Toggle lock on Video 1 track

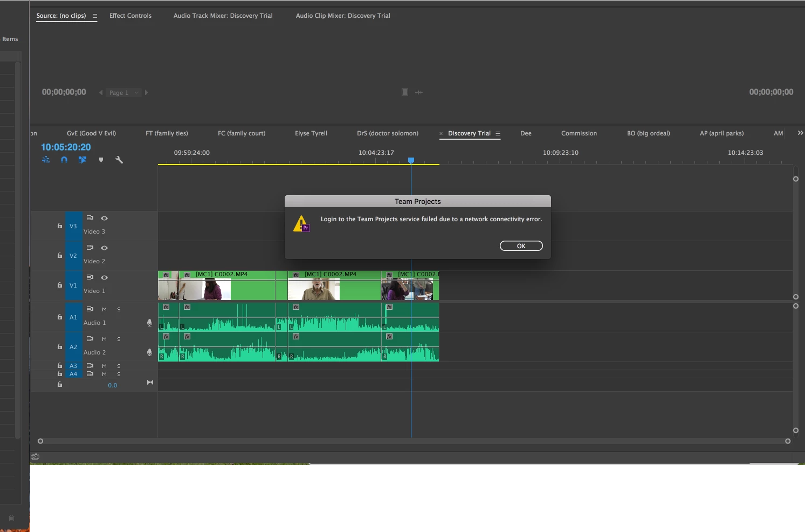[60, 285]
